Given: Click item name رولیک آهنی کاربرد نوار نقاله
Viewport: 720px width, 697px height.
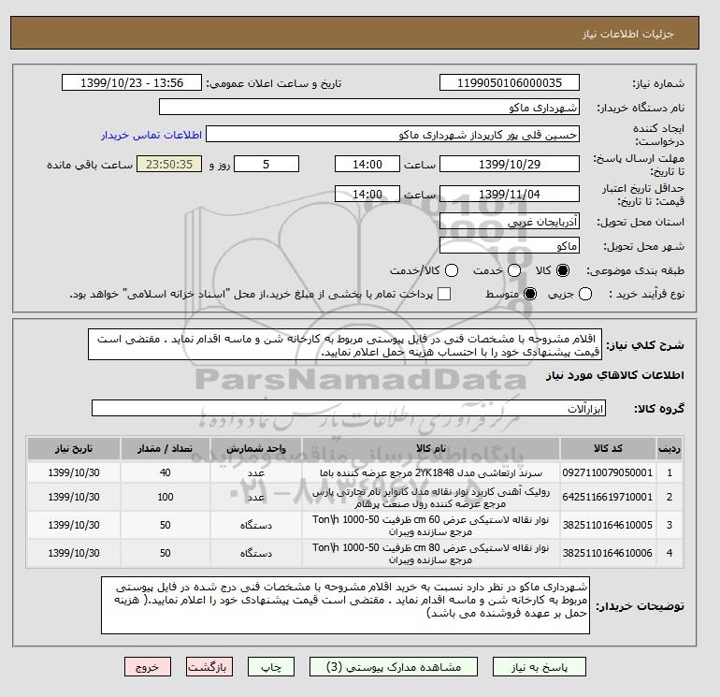Looking at the screenshot, I should pos(431,498).
